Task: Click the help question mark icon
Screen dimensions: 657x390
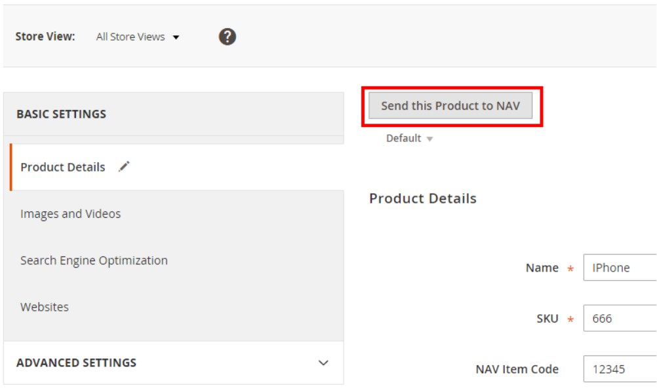Action: (x=227, y=37)
